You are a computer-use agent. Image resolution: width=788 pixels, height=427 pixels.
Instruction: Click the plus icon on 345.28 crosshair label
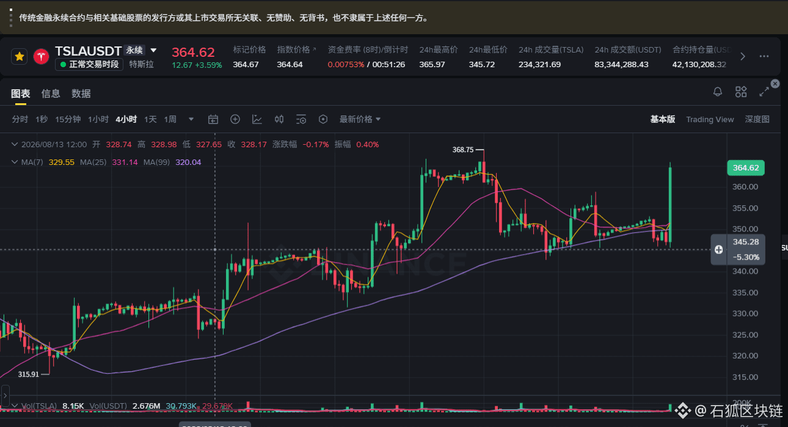(x=719, y=249)
